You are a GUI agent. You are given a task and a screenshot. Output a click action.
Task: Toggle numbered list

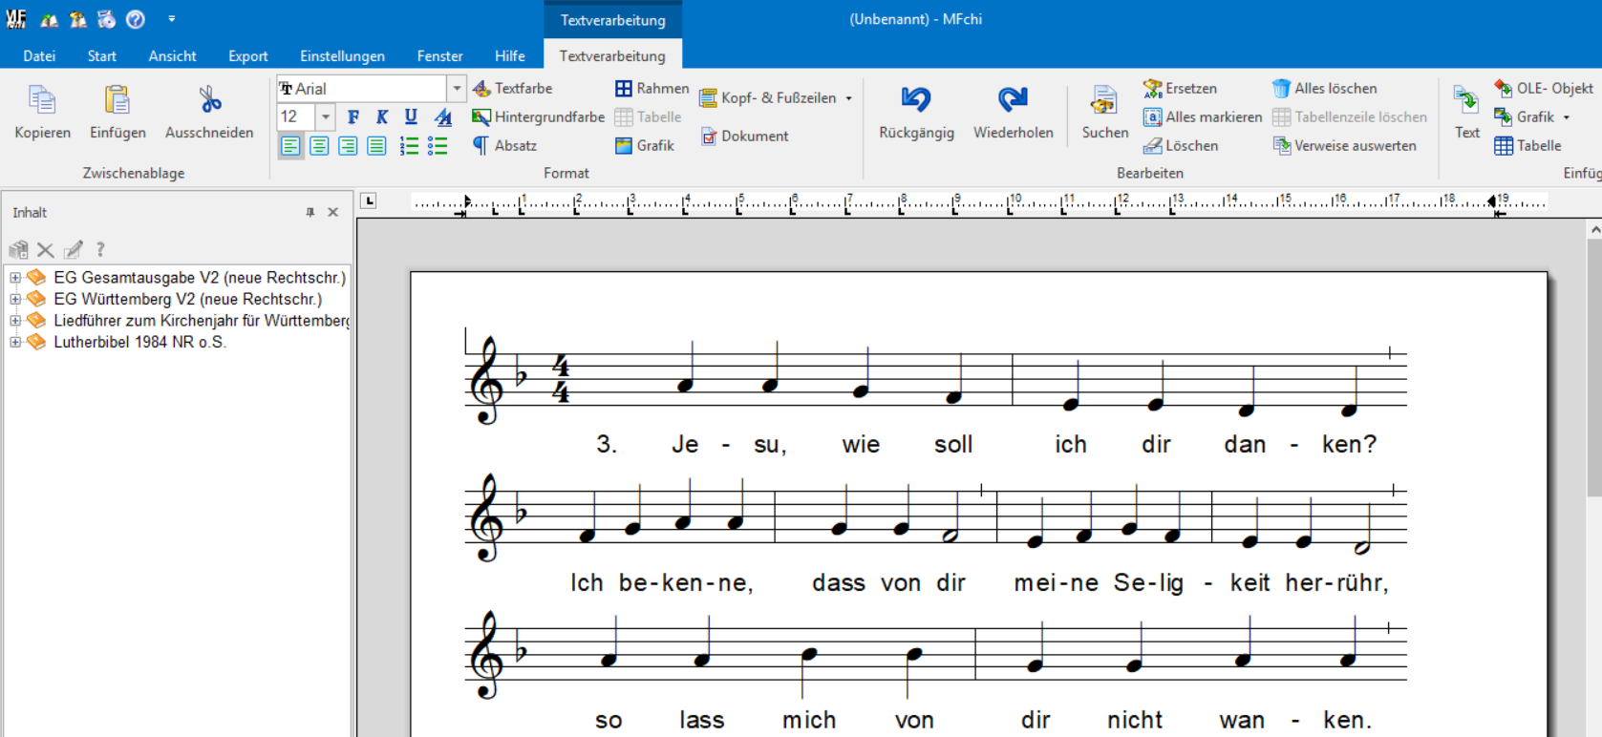click(x=409, y=146)
